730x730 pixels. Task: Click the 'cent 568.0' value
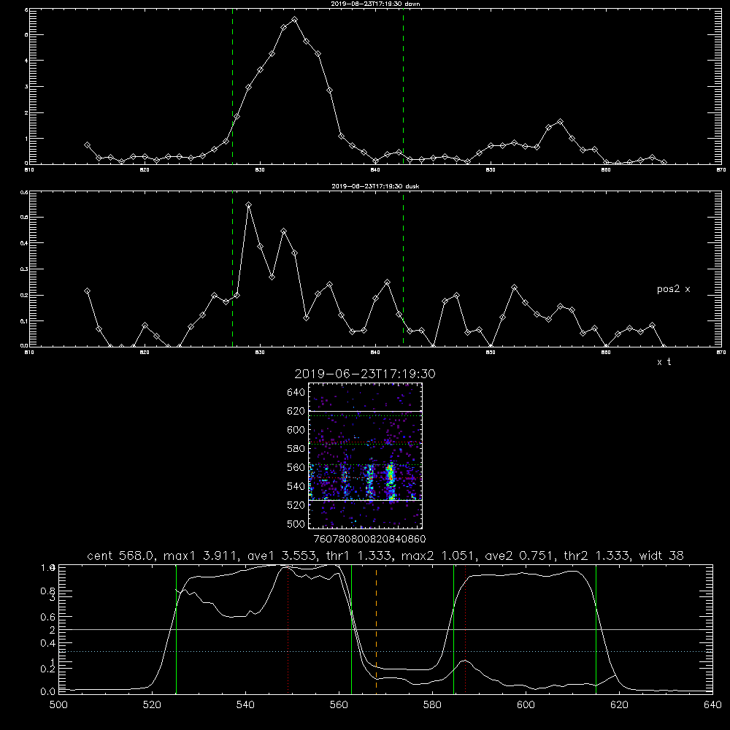click(x=120, y=556)
